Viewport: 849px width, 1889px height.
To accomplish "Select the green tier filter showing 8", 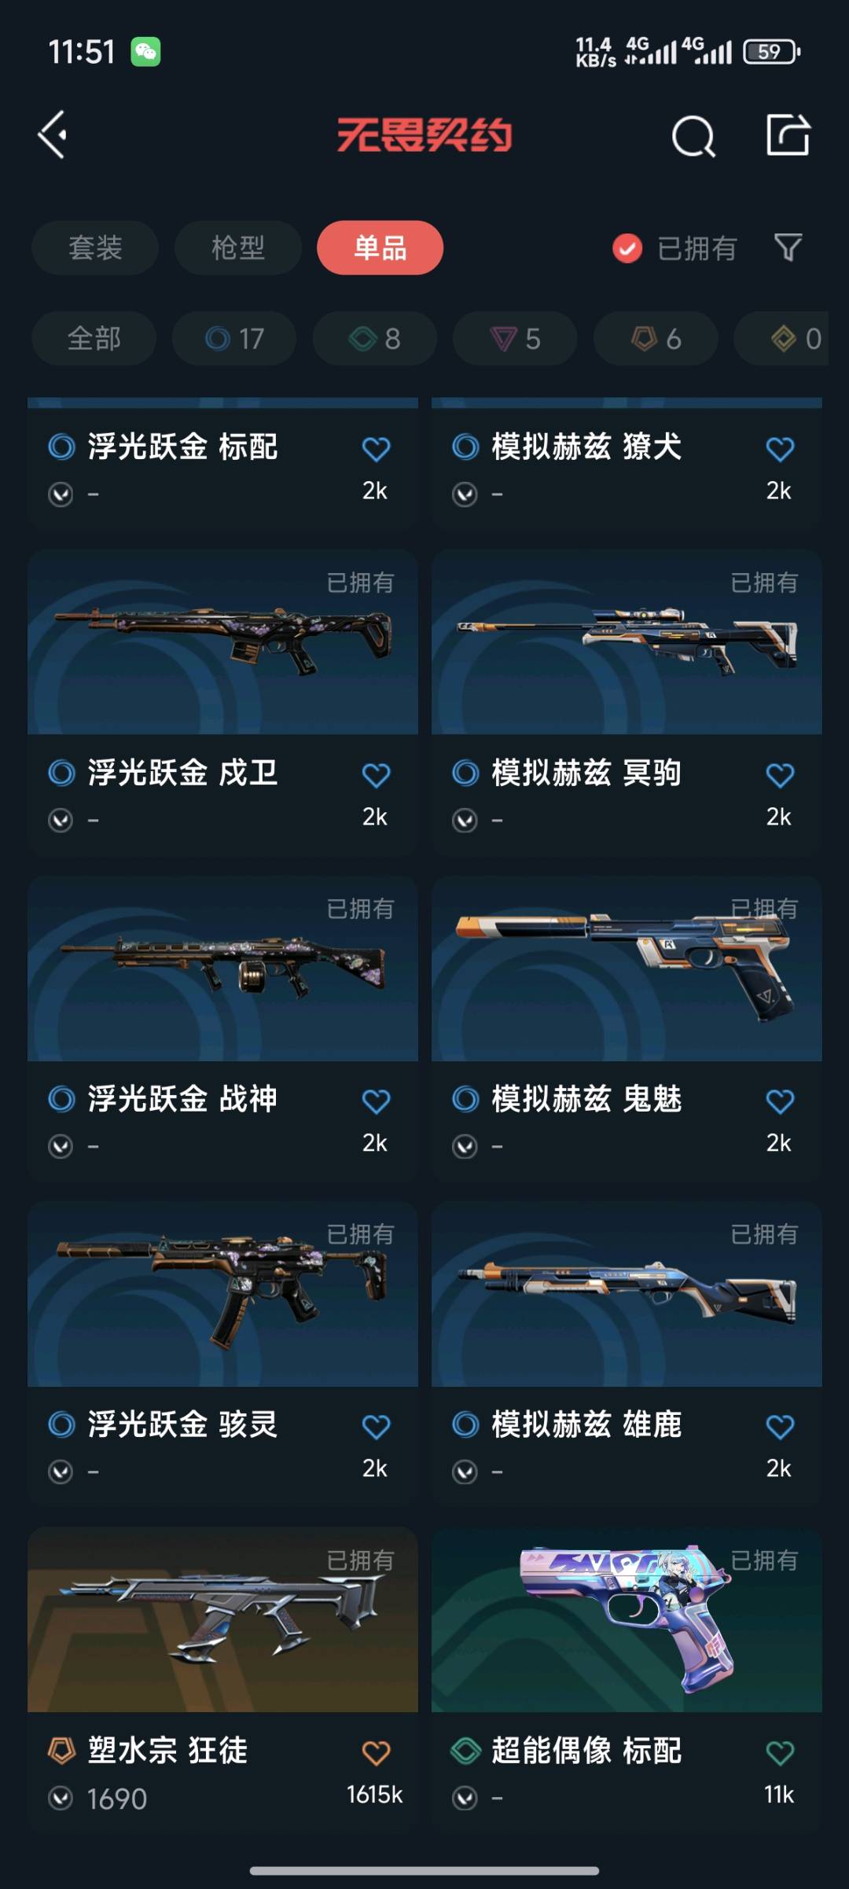I will coord(374,339).
